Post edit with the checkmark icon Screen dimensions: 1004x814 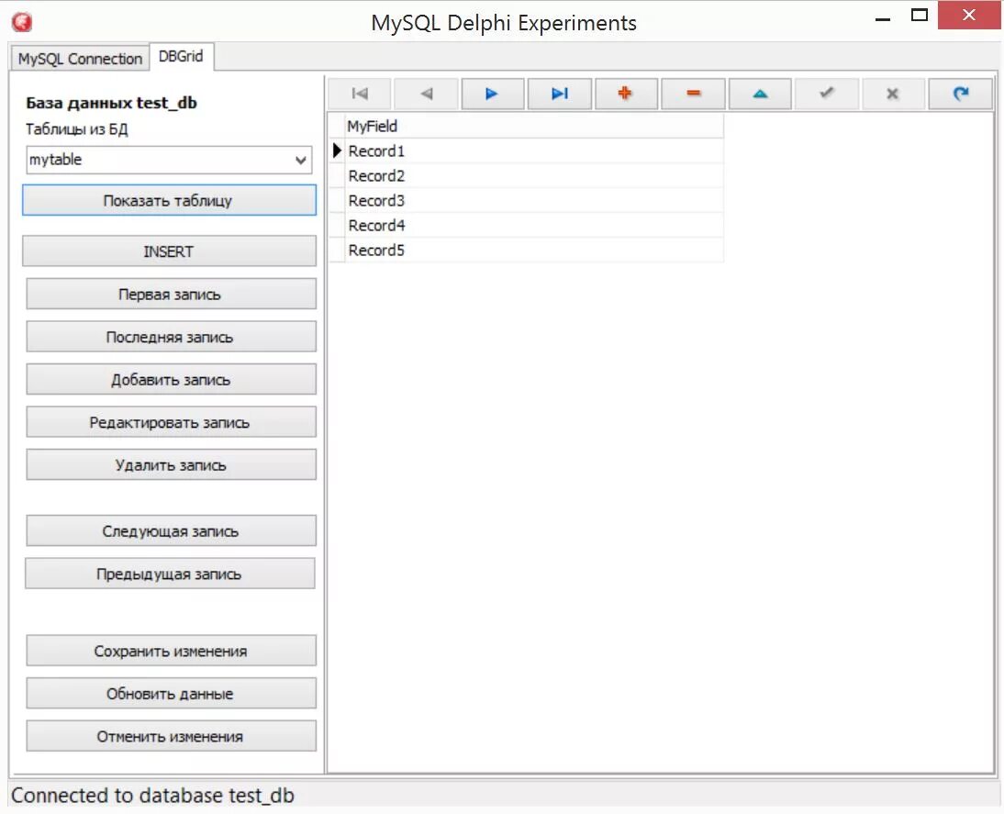tap(827, 95)
